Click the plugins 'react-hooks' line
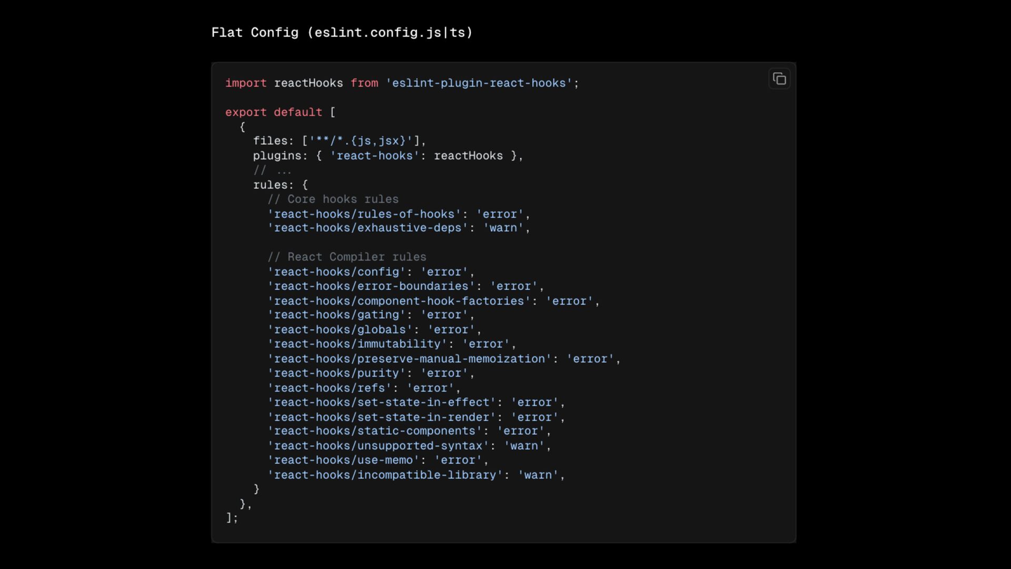Screen dimensions: 1011x569 (388, 156)
